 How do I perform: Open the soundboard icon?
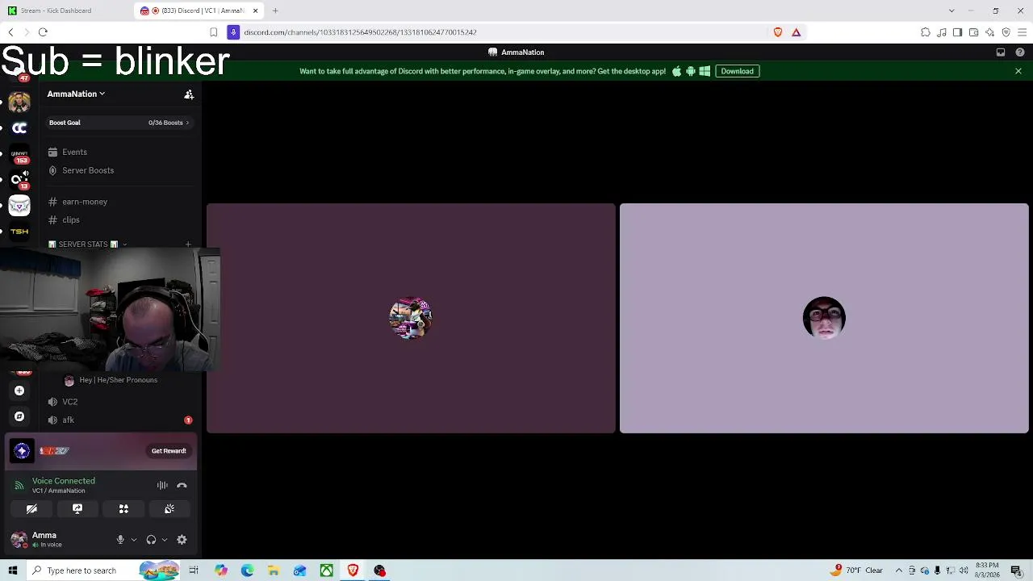click(x=169, y=509)
